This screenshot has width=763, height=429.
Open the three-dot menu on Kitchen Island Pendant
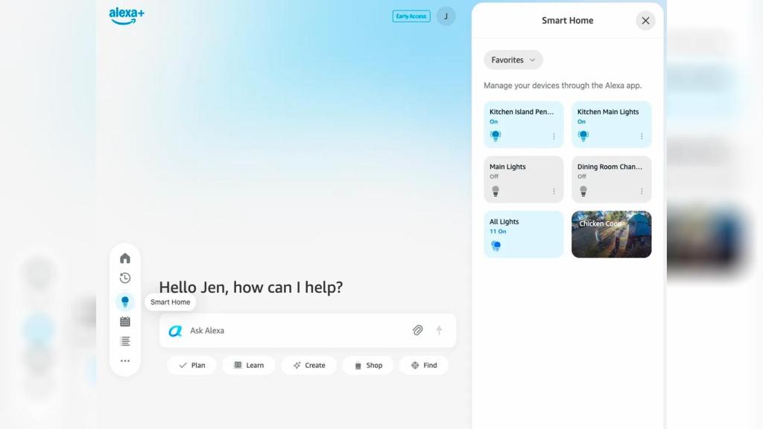(554, 136)
